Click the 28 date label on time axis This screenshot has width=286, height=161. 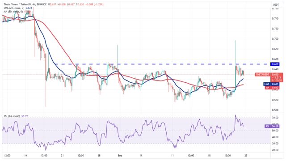pos(99,156)
